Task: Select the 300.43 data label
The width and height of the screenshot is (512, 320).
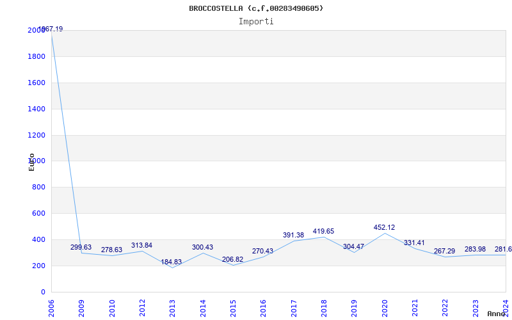Action: pos(202,247)
